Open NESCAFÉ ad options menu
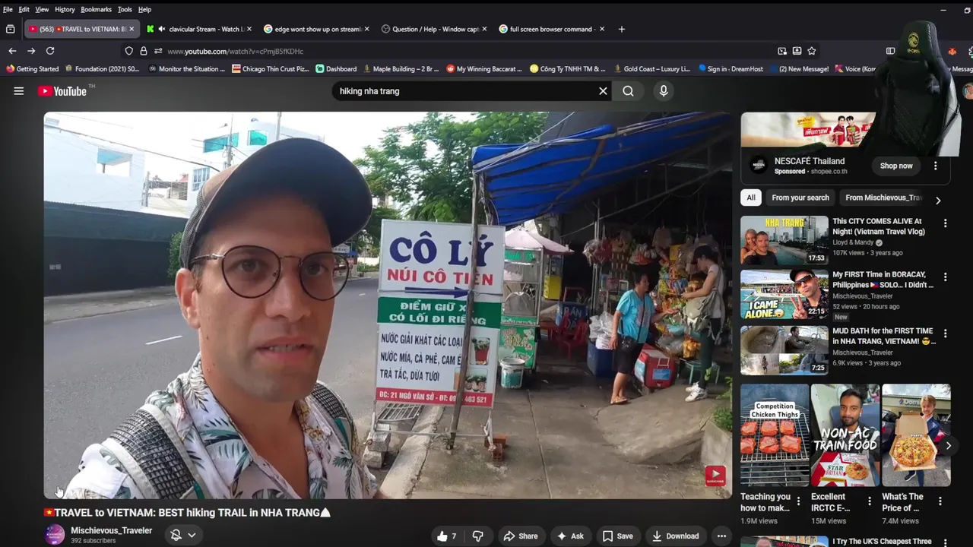The height and width of the screenshot is (547, 973). tap(935, 166)
